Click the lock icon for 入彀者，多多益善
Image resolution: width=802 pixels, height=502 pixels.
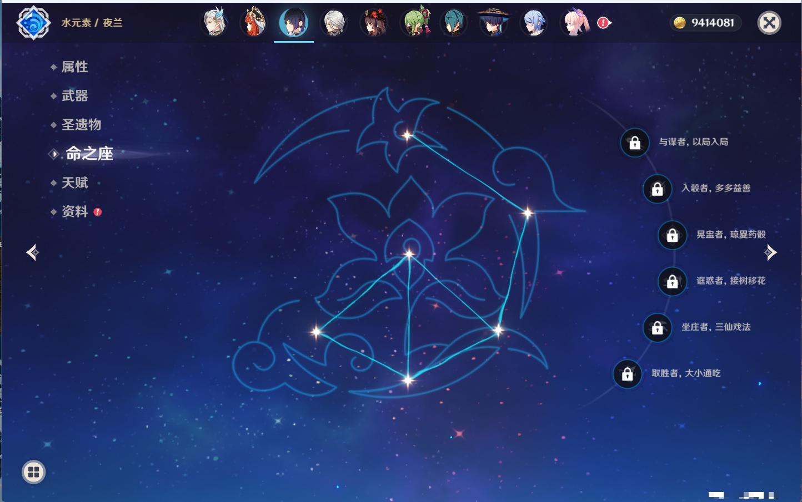[657, 189]
